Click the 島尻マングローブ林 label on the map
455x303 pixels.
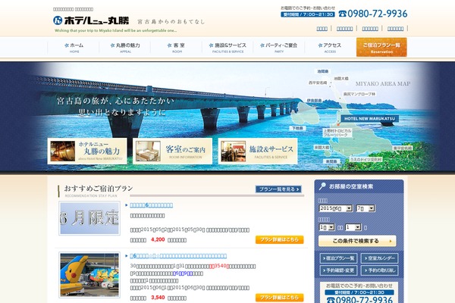pos(359,94)
